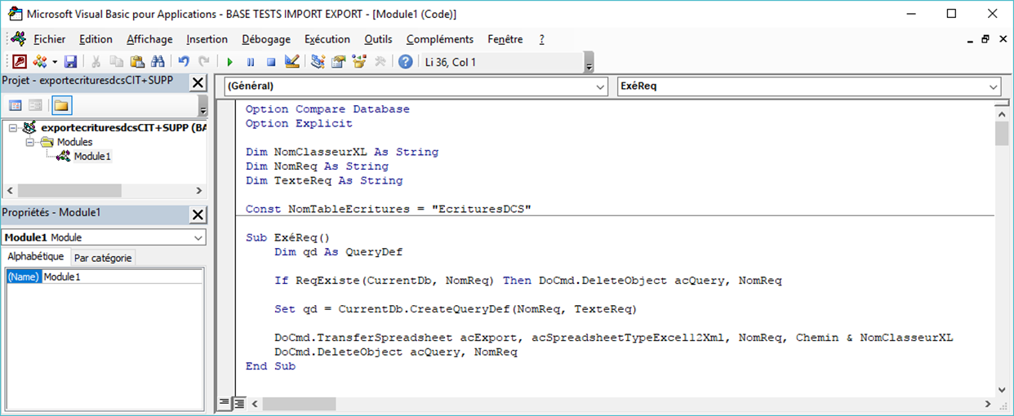Click the Redo arrow icon
Screen dimensions: 1014x416
tap(204, 61)
